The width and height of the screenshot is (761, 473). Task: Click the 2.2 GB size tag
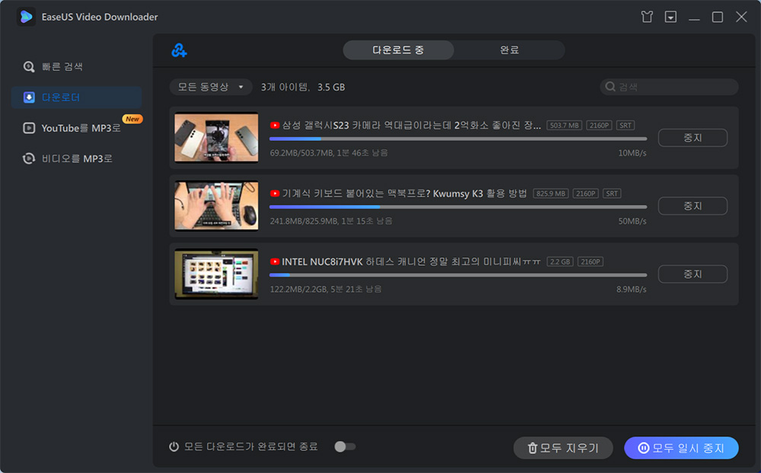[560, 262]
